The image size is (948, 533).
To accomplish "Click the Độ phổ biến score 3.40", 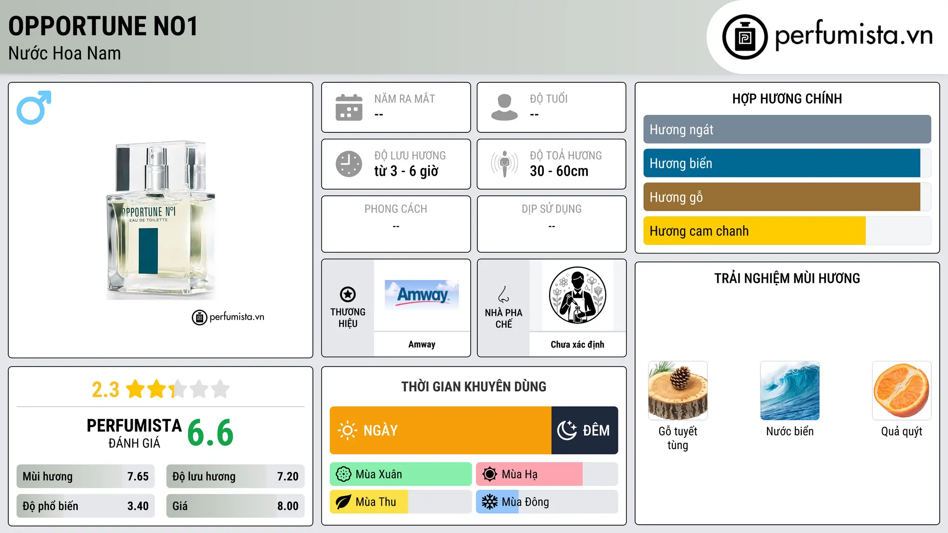I will pos(138,506).
